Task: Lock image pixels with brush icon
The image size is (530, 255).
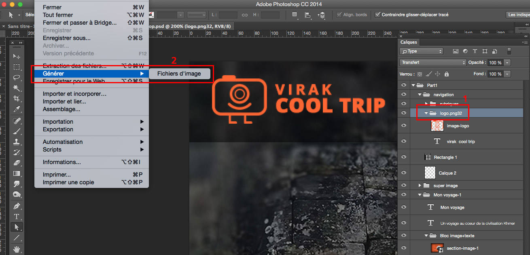Action: [428, 74]
